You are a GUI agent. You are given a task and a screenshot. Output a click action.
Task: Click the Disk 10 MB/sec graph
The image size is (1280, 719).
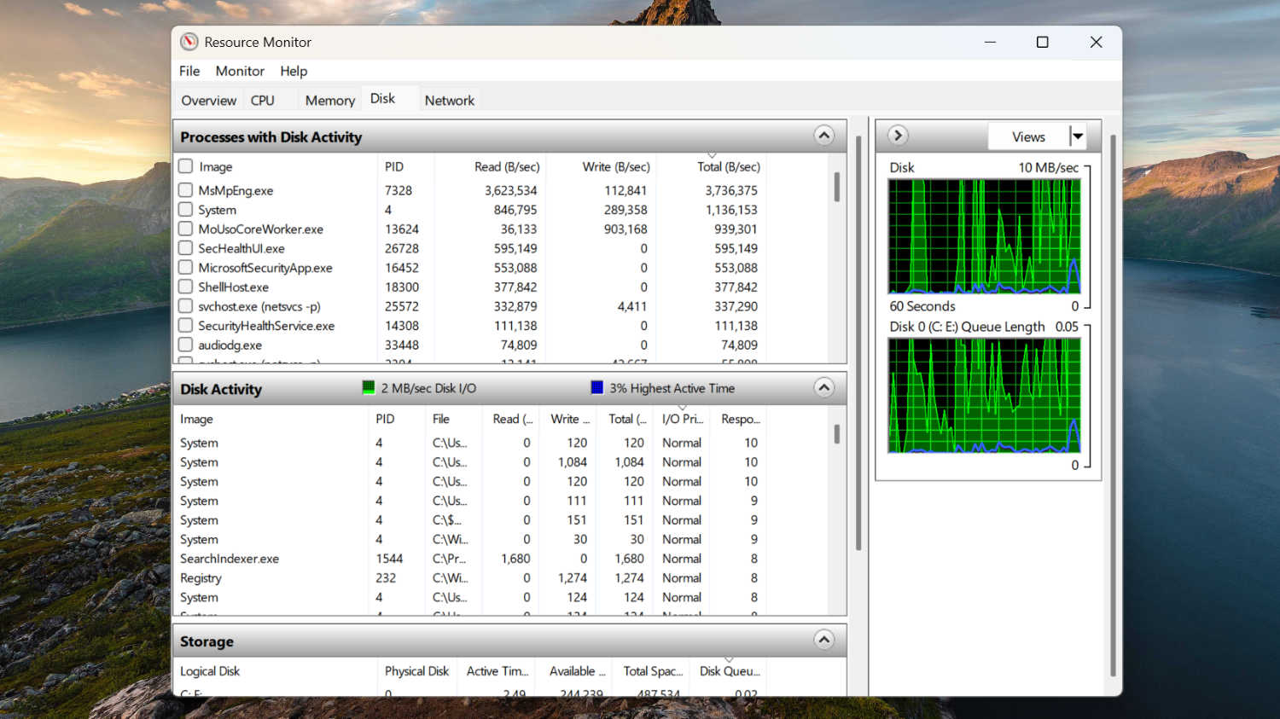coord(985,236)
